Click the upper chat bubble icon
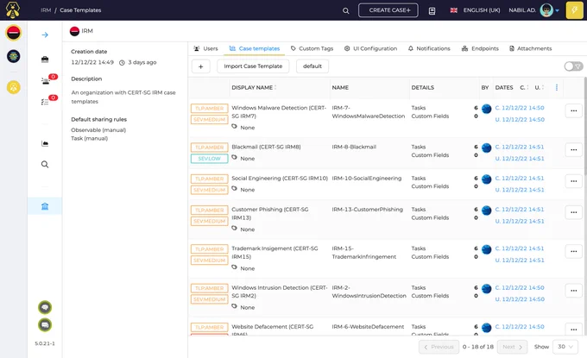The width and height of the screenshot is (587, 358). click(45, 307)
